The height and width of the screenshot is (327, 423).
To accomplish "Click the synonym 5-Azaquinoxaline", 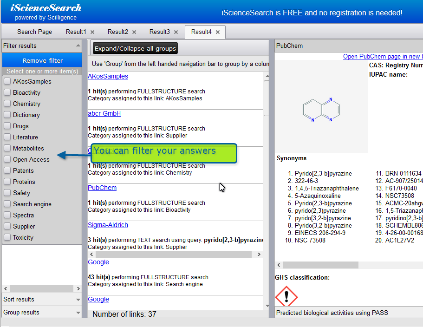I will [318, 196].
